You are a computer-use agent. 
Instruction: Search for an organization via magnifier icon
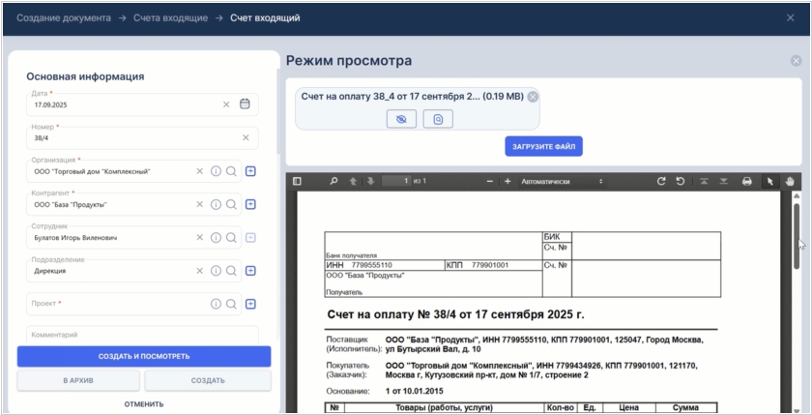tap(231, 171)
